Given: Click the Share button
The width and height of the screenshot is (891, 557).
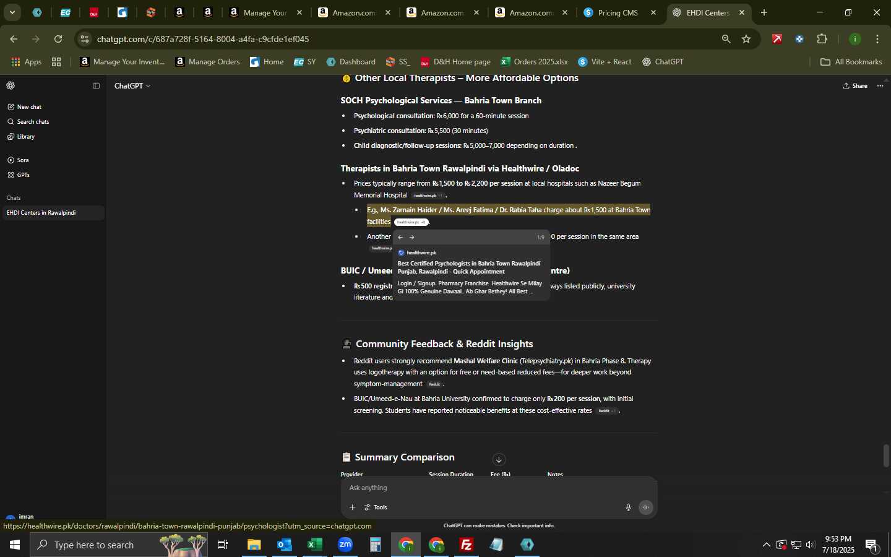Looking at the screenshot, I should (x=855, y=86).
